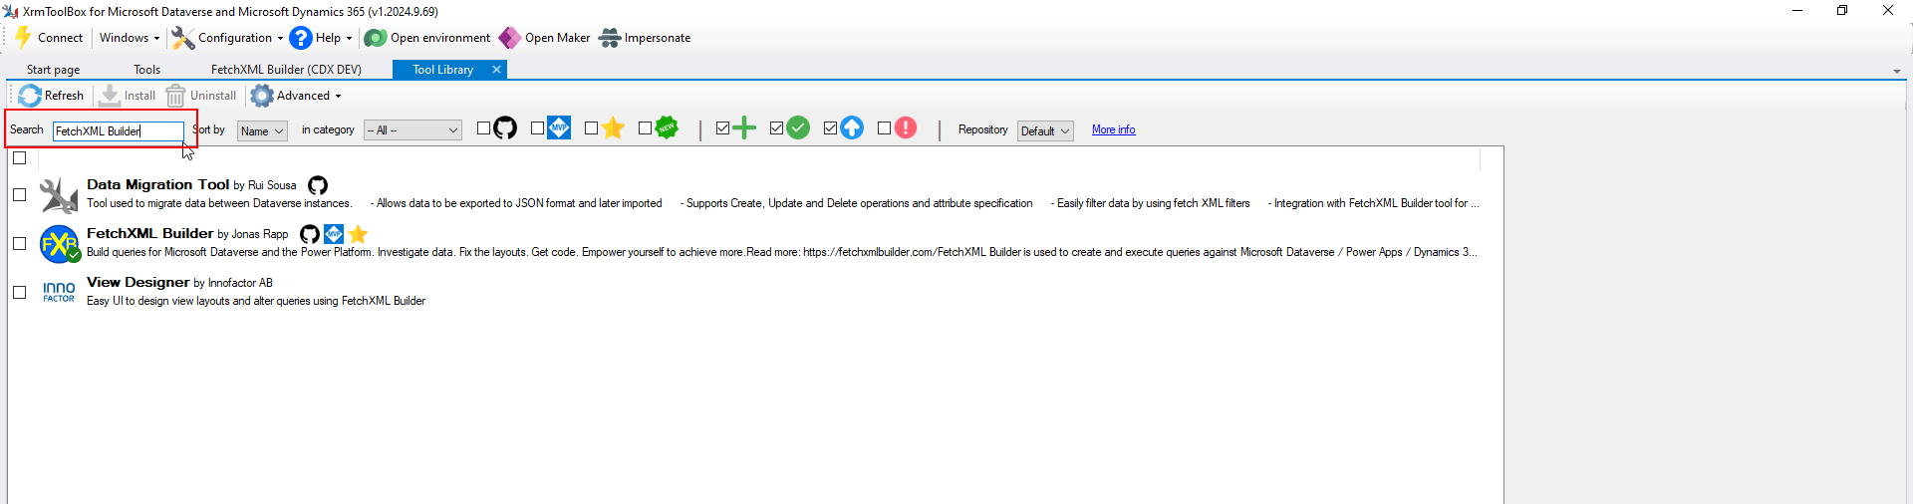Check the View Designer row checkbox
Image resolution: width=1913 pixels, height=504 pixels.
pos(19,293)
